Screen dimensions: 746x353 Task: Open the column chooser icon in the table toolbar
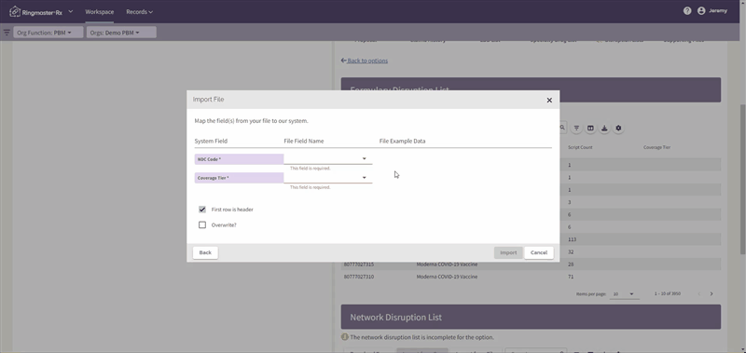coord(590,129)
